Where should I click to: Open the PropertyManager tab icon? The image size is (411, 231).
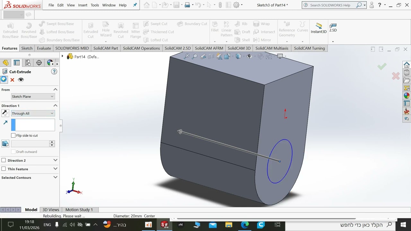(17, 63)
